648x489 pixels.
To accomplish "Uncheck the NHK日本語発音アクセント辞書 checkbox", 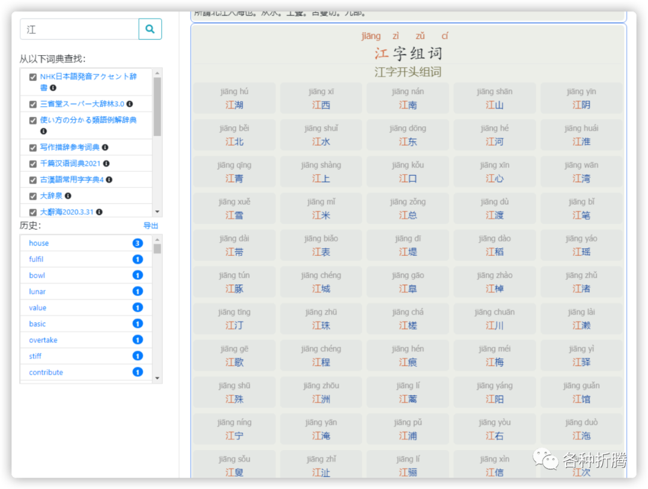I will pyautogui.click(x=33, y=77).
